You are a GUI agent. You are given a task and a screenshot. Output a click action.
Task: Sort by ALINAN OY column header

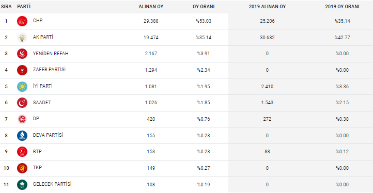click(151, 7)
